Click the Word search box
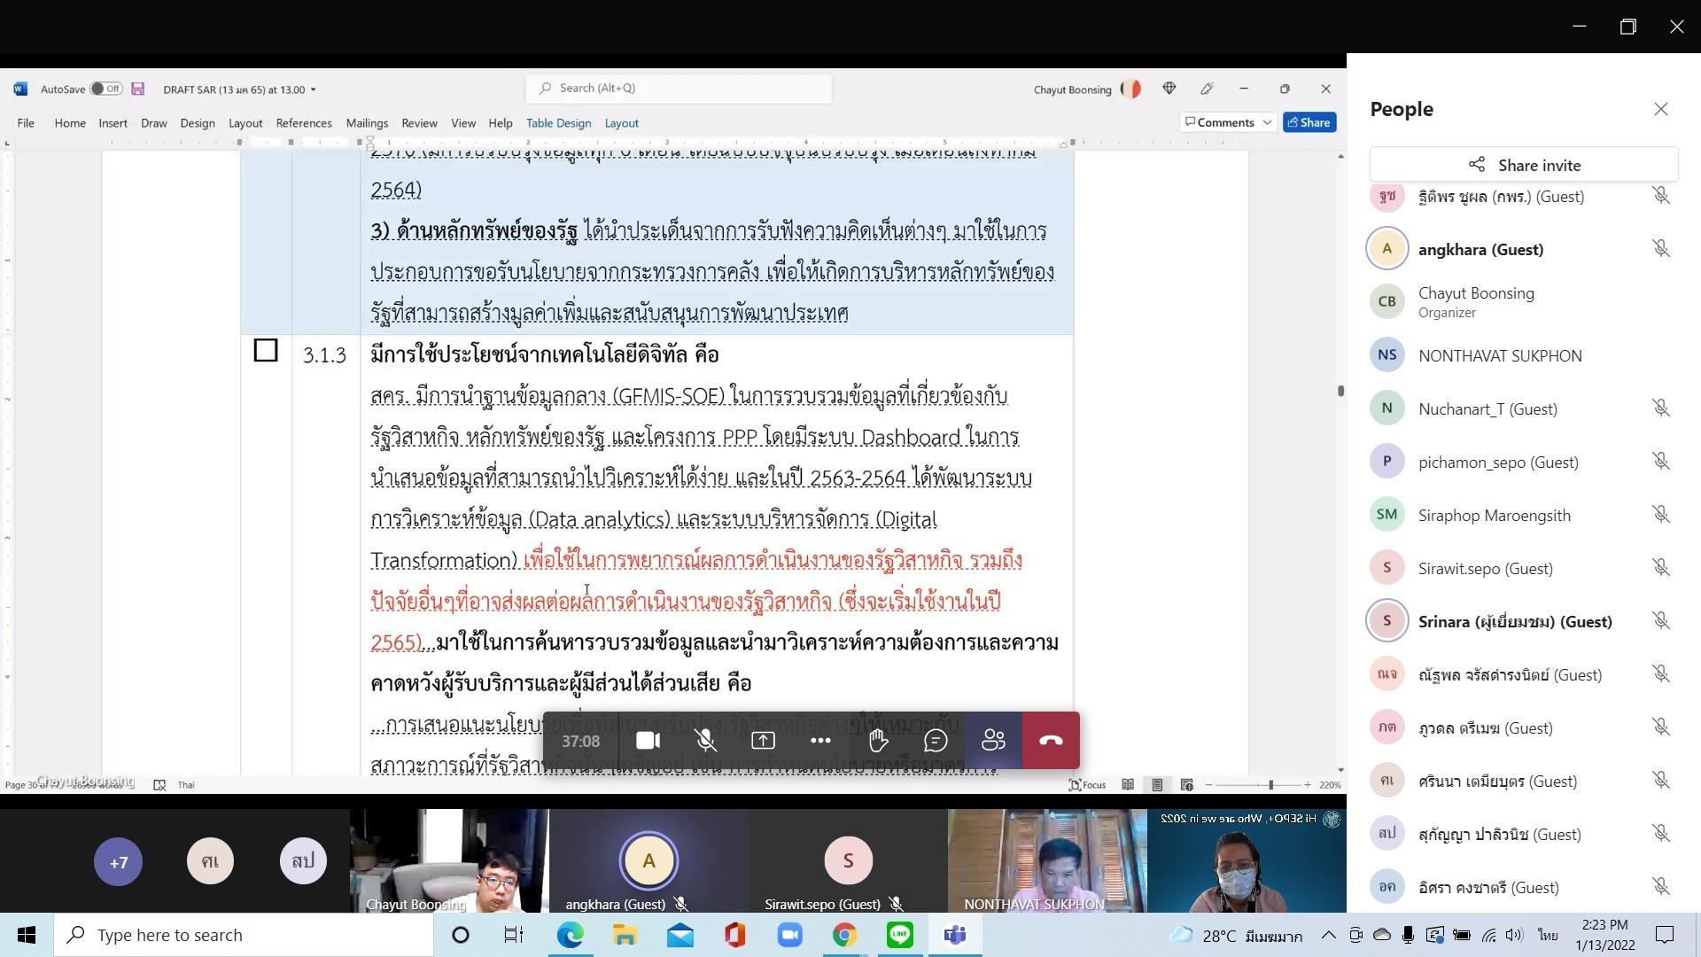Viewport: 1701px width, 957px height. (x=679, y=88)
